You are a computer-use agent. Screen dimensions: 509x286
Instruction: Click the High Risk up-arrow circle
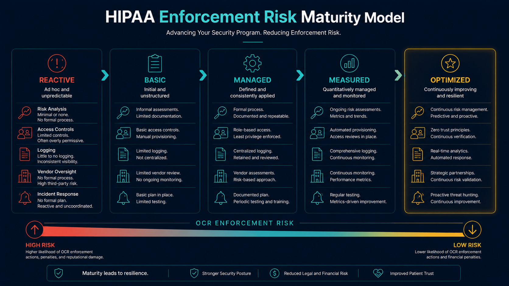[34, 229]
